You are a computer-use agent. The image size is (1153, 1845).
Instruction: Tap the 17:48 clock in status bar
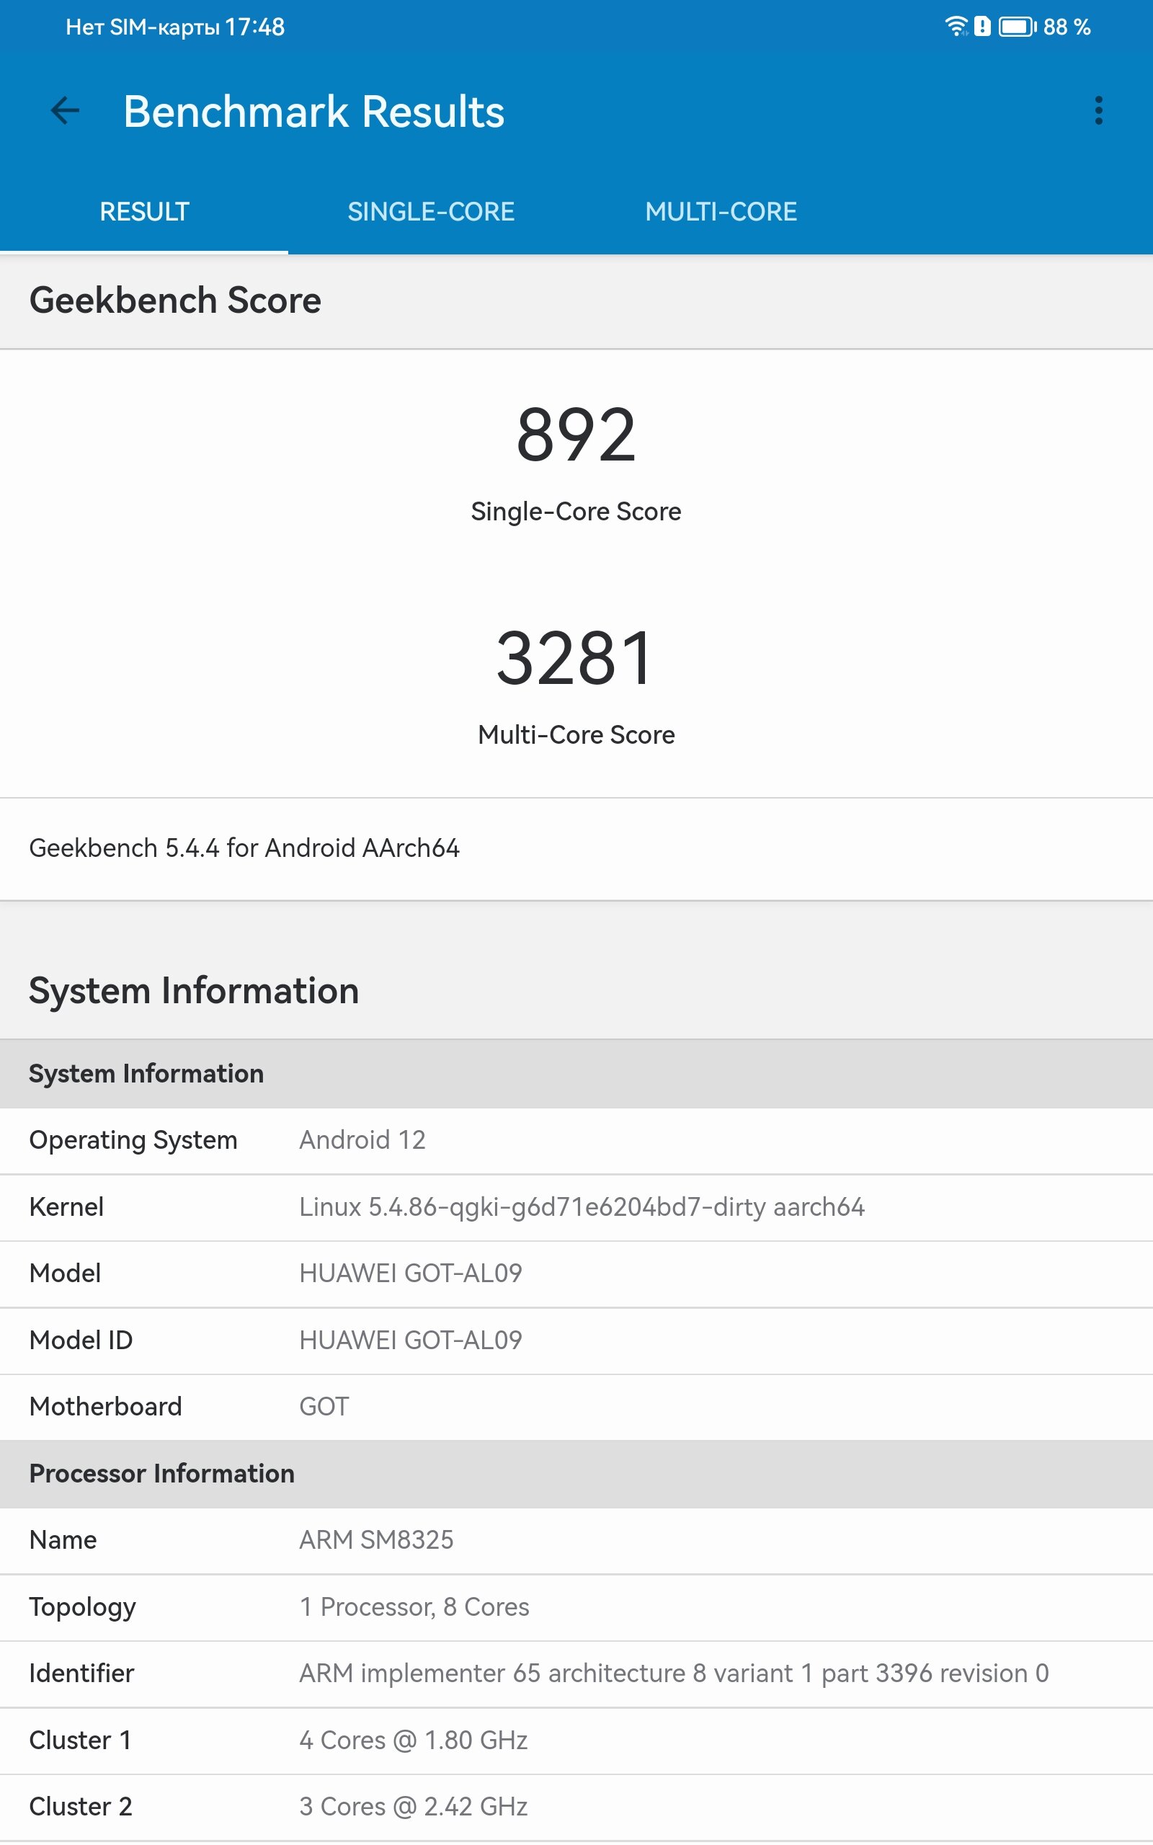(254, 27)
